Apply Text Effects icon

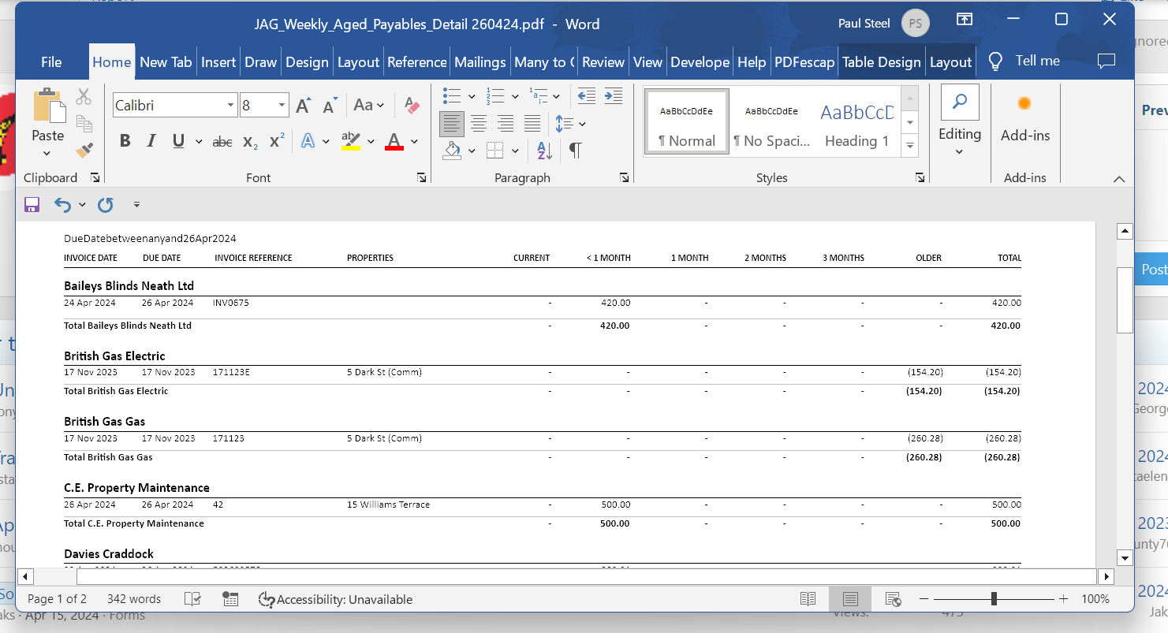(x=308, y=141)
